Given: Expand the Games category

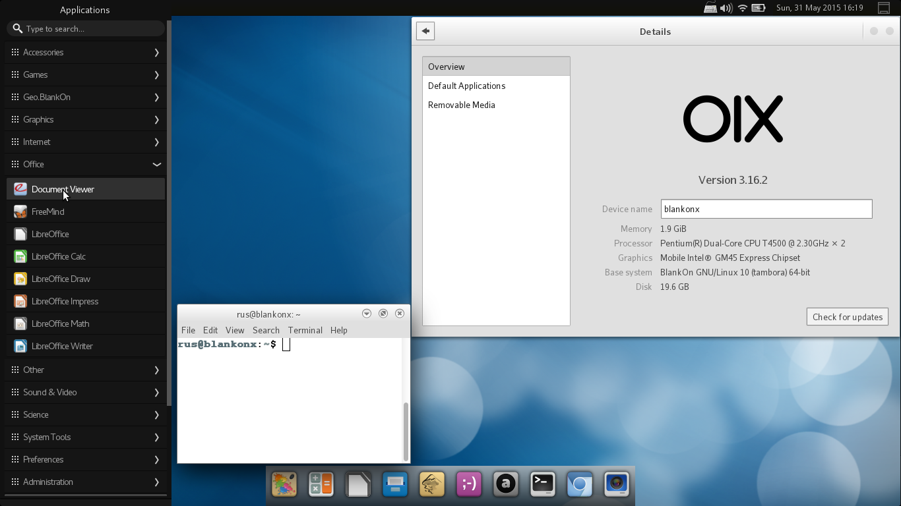Looking at the screenshot, I should pos(86,74).
